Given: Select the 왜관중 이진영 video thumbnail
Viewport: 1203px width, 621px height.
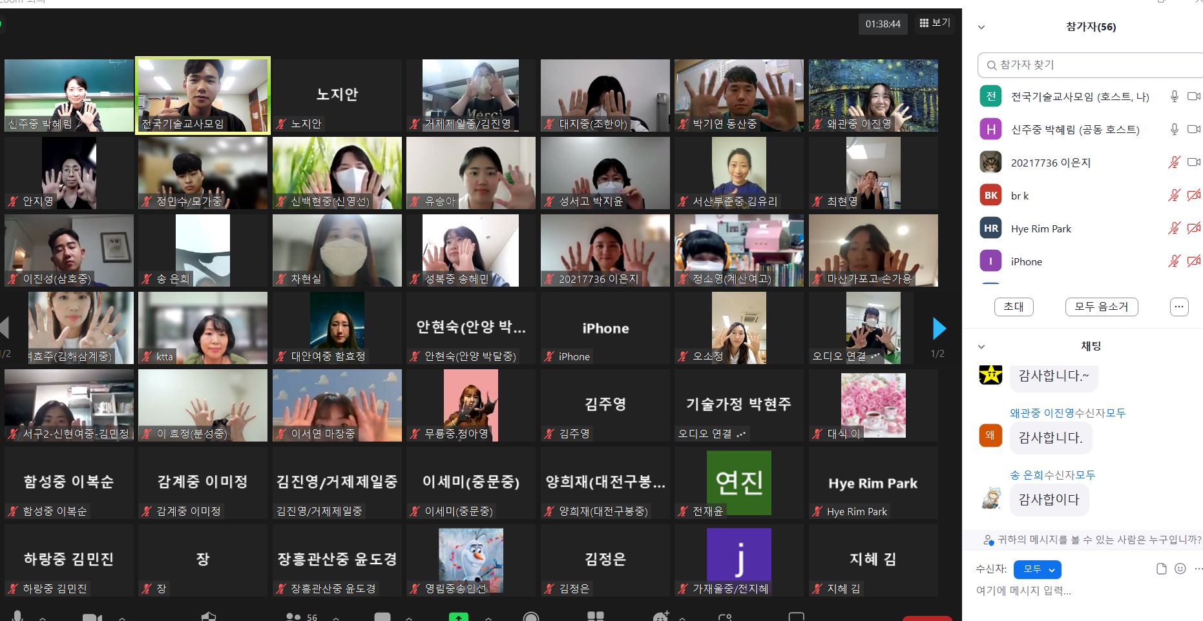Looking at the screenshot, I should (x=873, y=96).
